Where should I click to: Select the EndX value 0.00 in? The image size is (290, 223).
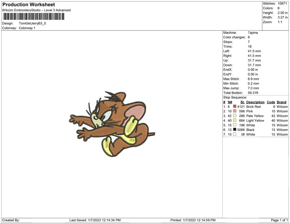pos(253,70)
